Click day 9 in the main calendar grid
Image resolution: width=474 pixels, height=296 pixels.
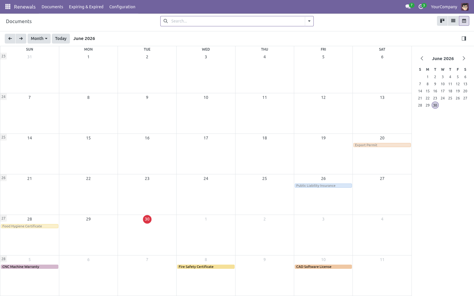[x=147, y=97]
